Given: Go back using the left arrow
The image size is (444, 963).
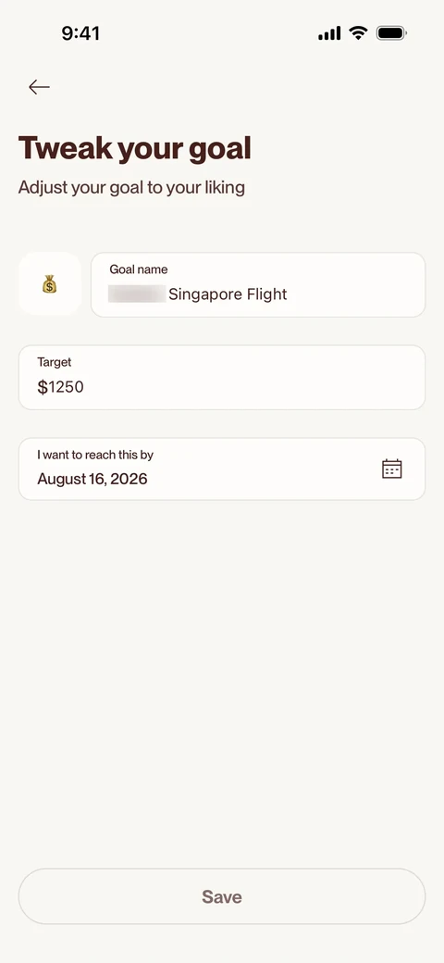Looking at the screenshot, I should [39, 87].
